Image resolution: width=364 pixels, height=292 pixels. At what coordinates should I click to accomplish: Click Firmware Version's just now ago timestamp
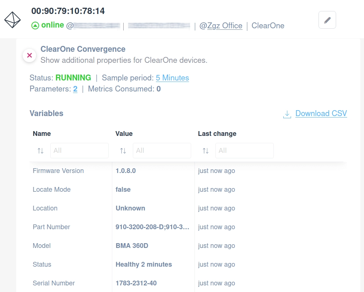[216, 171]
